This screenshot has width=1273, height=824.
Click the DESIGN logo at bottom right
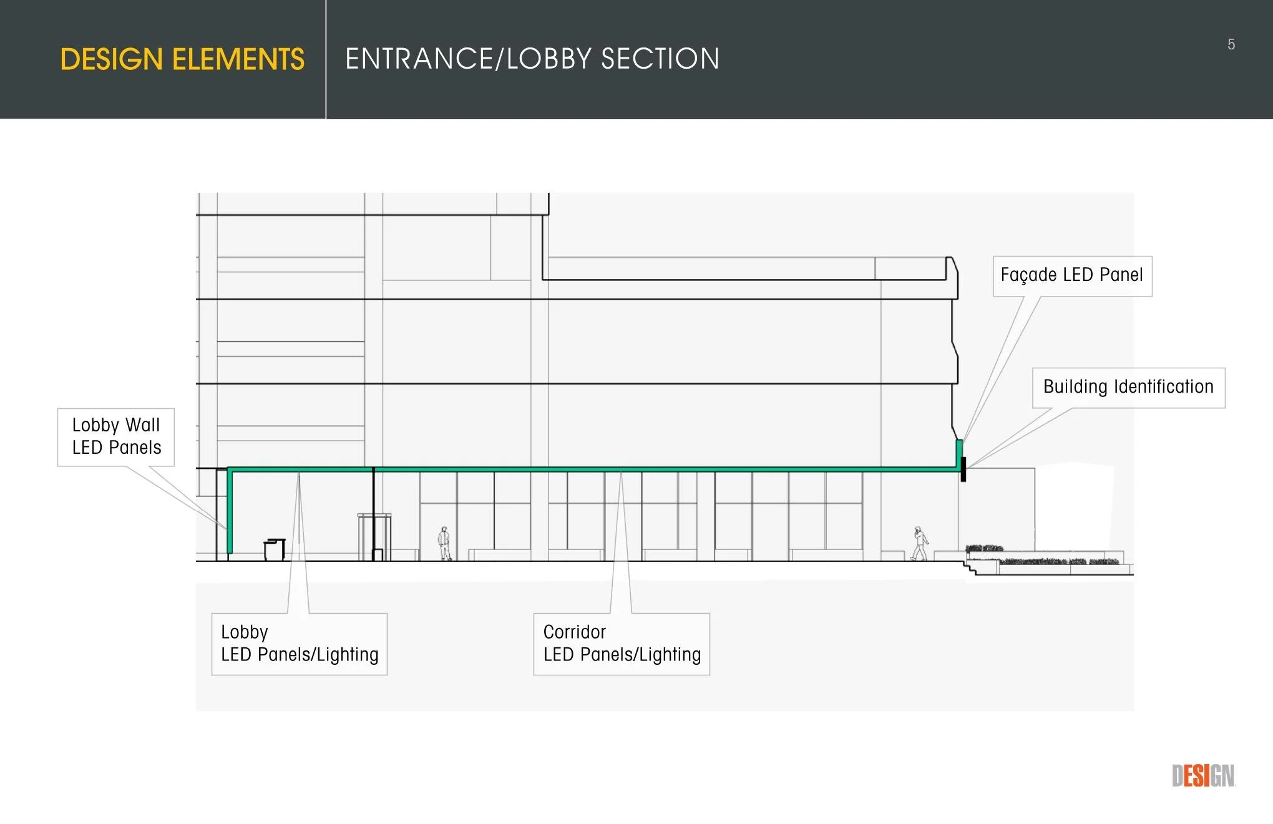1202,776
